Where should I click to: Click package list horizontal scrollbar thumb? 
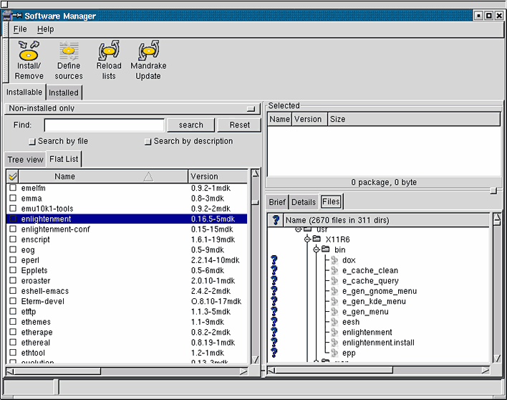pos(57,371)
